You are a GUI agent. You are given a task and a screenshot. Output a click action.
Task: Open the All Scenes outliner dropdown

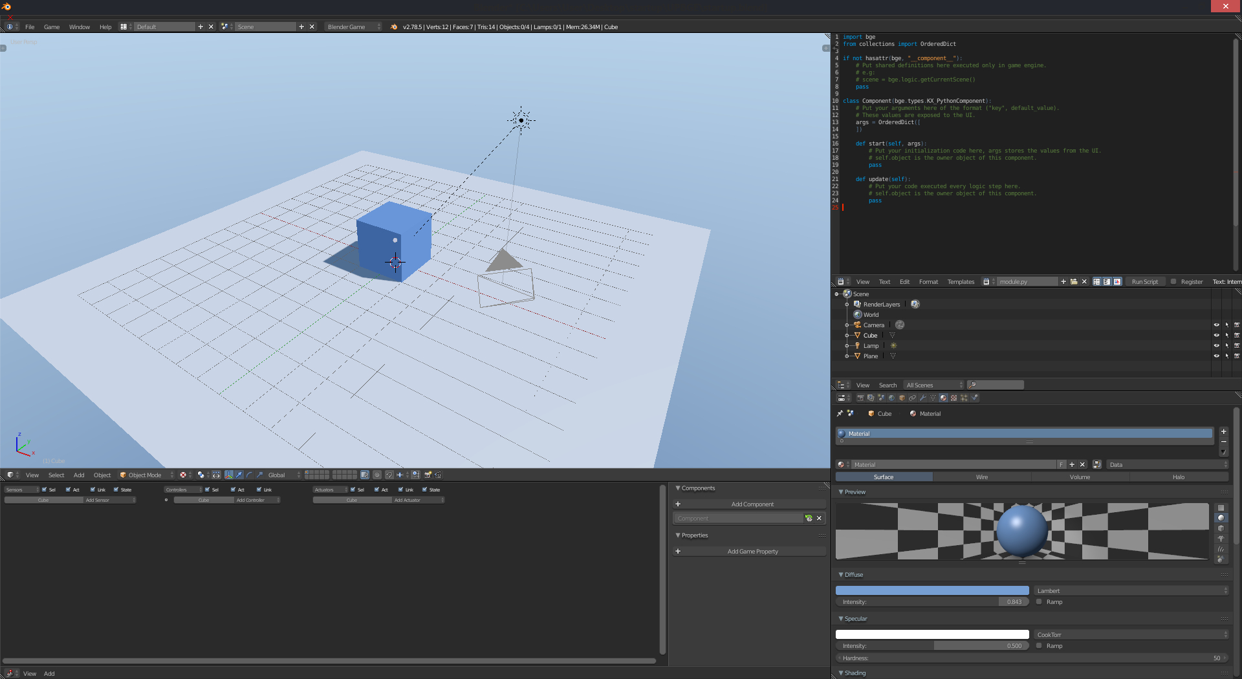934,385
